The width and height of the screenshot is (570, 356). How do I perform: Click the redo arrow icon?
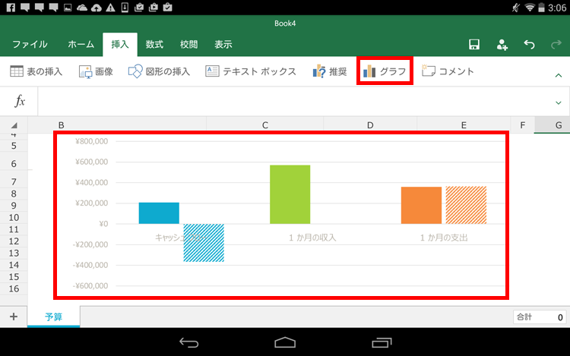(556, 45)
